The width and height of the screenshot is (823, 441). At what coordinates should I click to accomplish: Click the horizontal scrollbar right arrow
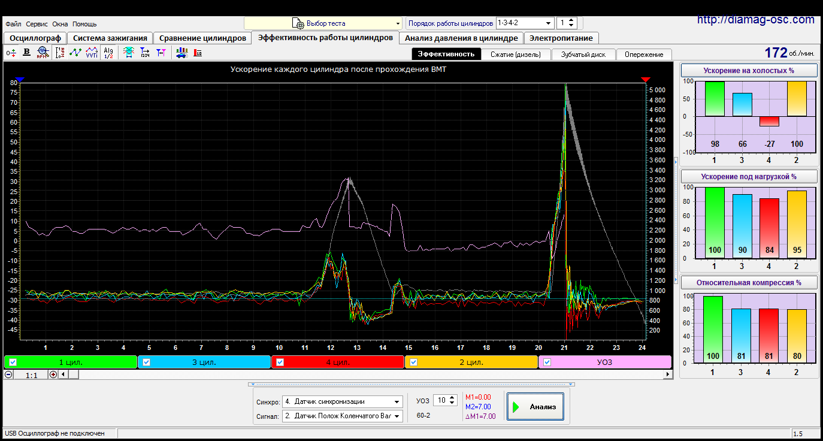click(668, 374)
